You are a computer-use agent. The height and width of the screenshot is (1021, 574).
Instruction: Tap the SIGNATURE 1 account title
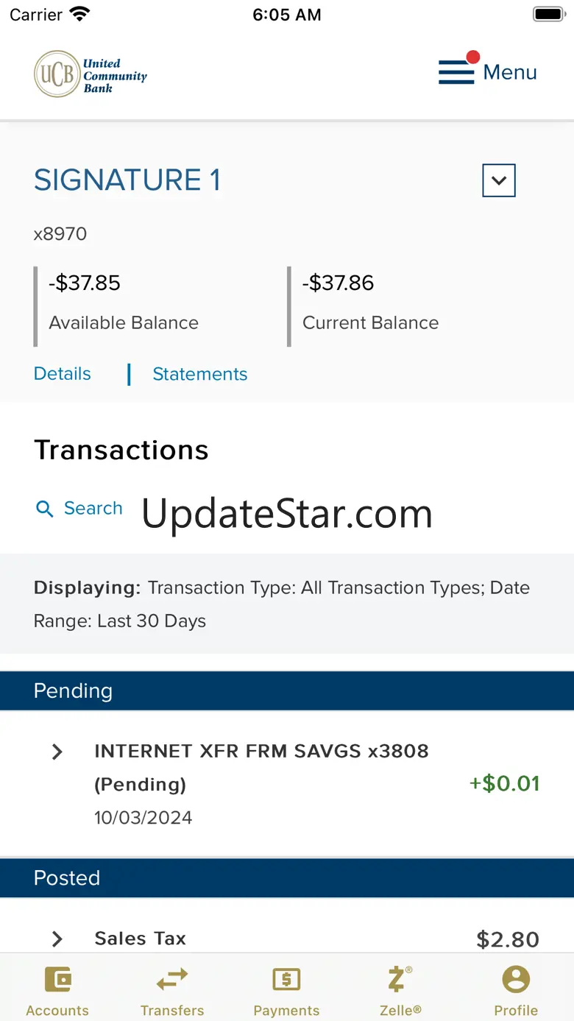127,180
